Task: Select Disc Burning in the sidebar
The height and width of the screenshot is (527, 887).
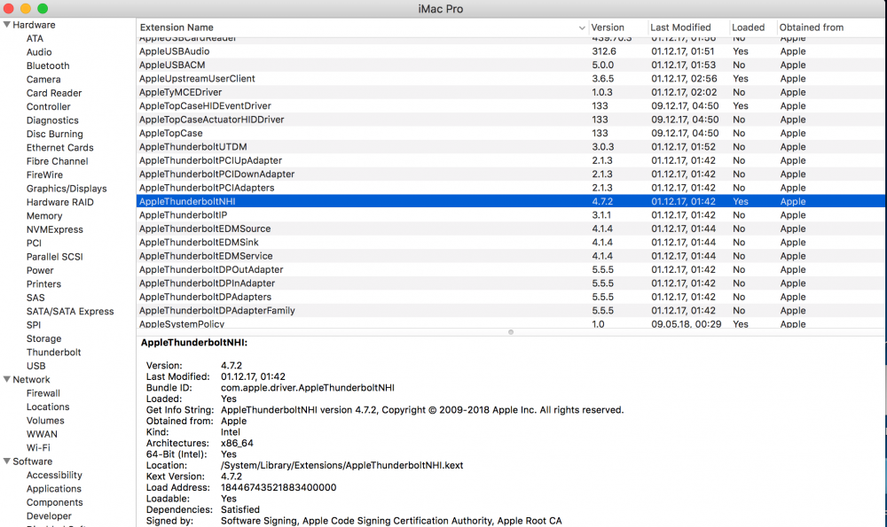Action: [55, 134]
